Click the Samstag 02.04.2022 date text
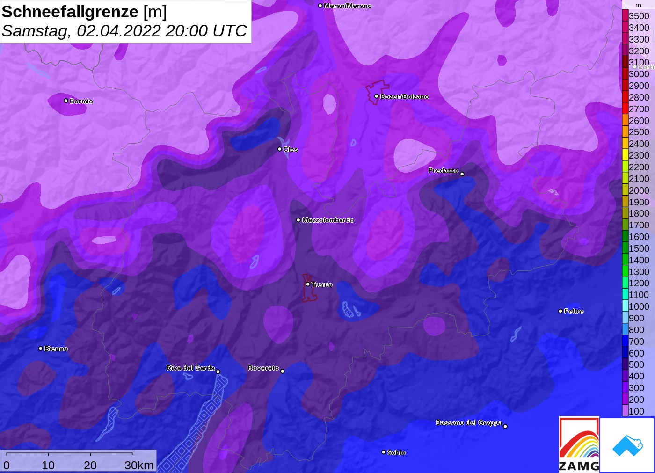655x473 pixels. [x=124, y=31]
